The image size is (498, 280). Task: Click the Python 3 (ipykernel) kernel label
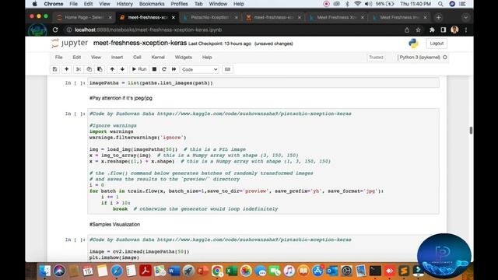pos(419,57)
